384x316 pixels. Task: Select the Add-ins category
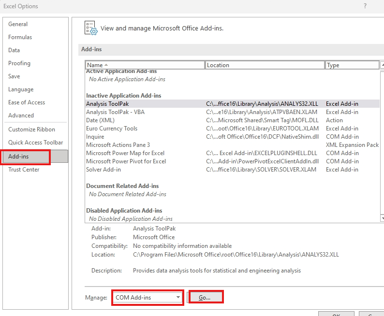(36, 156)
